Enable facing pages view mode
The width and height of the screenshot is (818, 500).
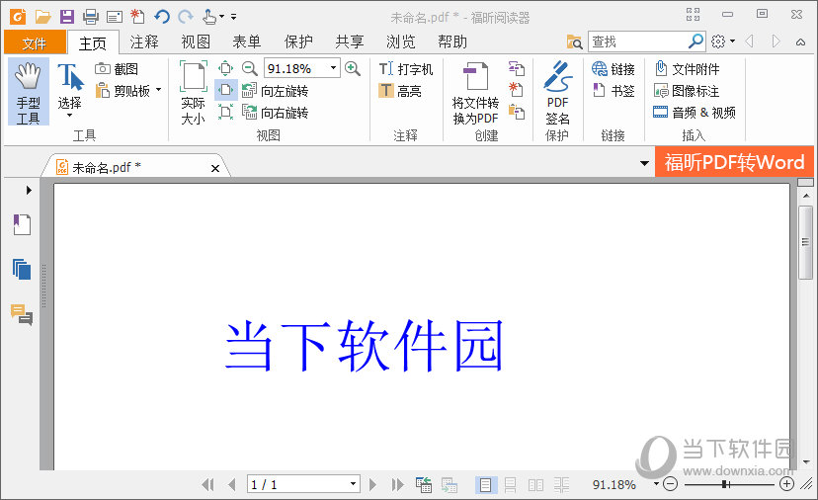coord(535,485)
